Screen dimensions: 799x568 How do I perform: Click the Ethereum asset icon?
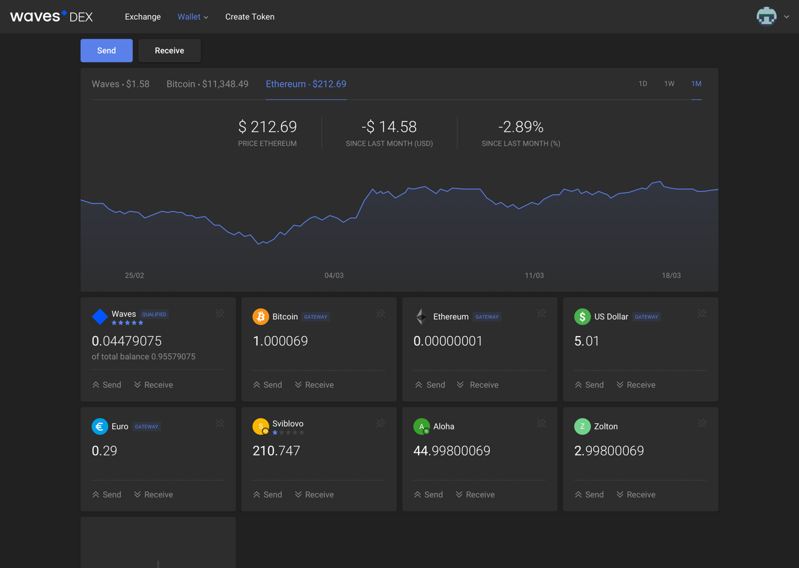coord(422,316)
